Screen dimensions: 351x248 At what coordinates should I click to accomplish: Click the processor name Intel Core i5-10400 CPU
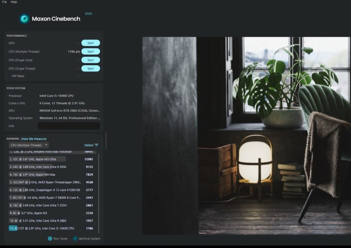pos(56,96)
